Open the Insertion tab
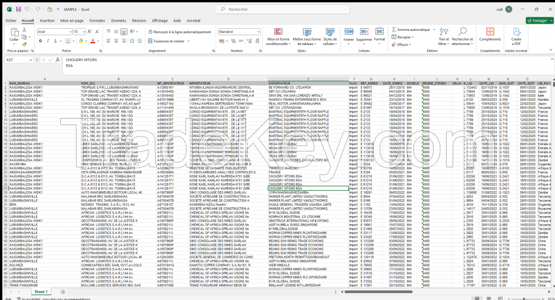555x300 pixels. point(47,21)
